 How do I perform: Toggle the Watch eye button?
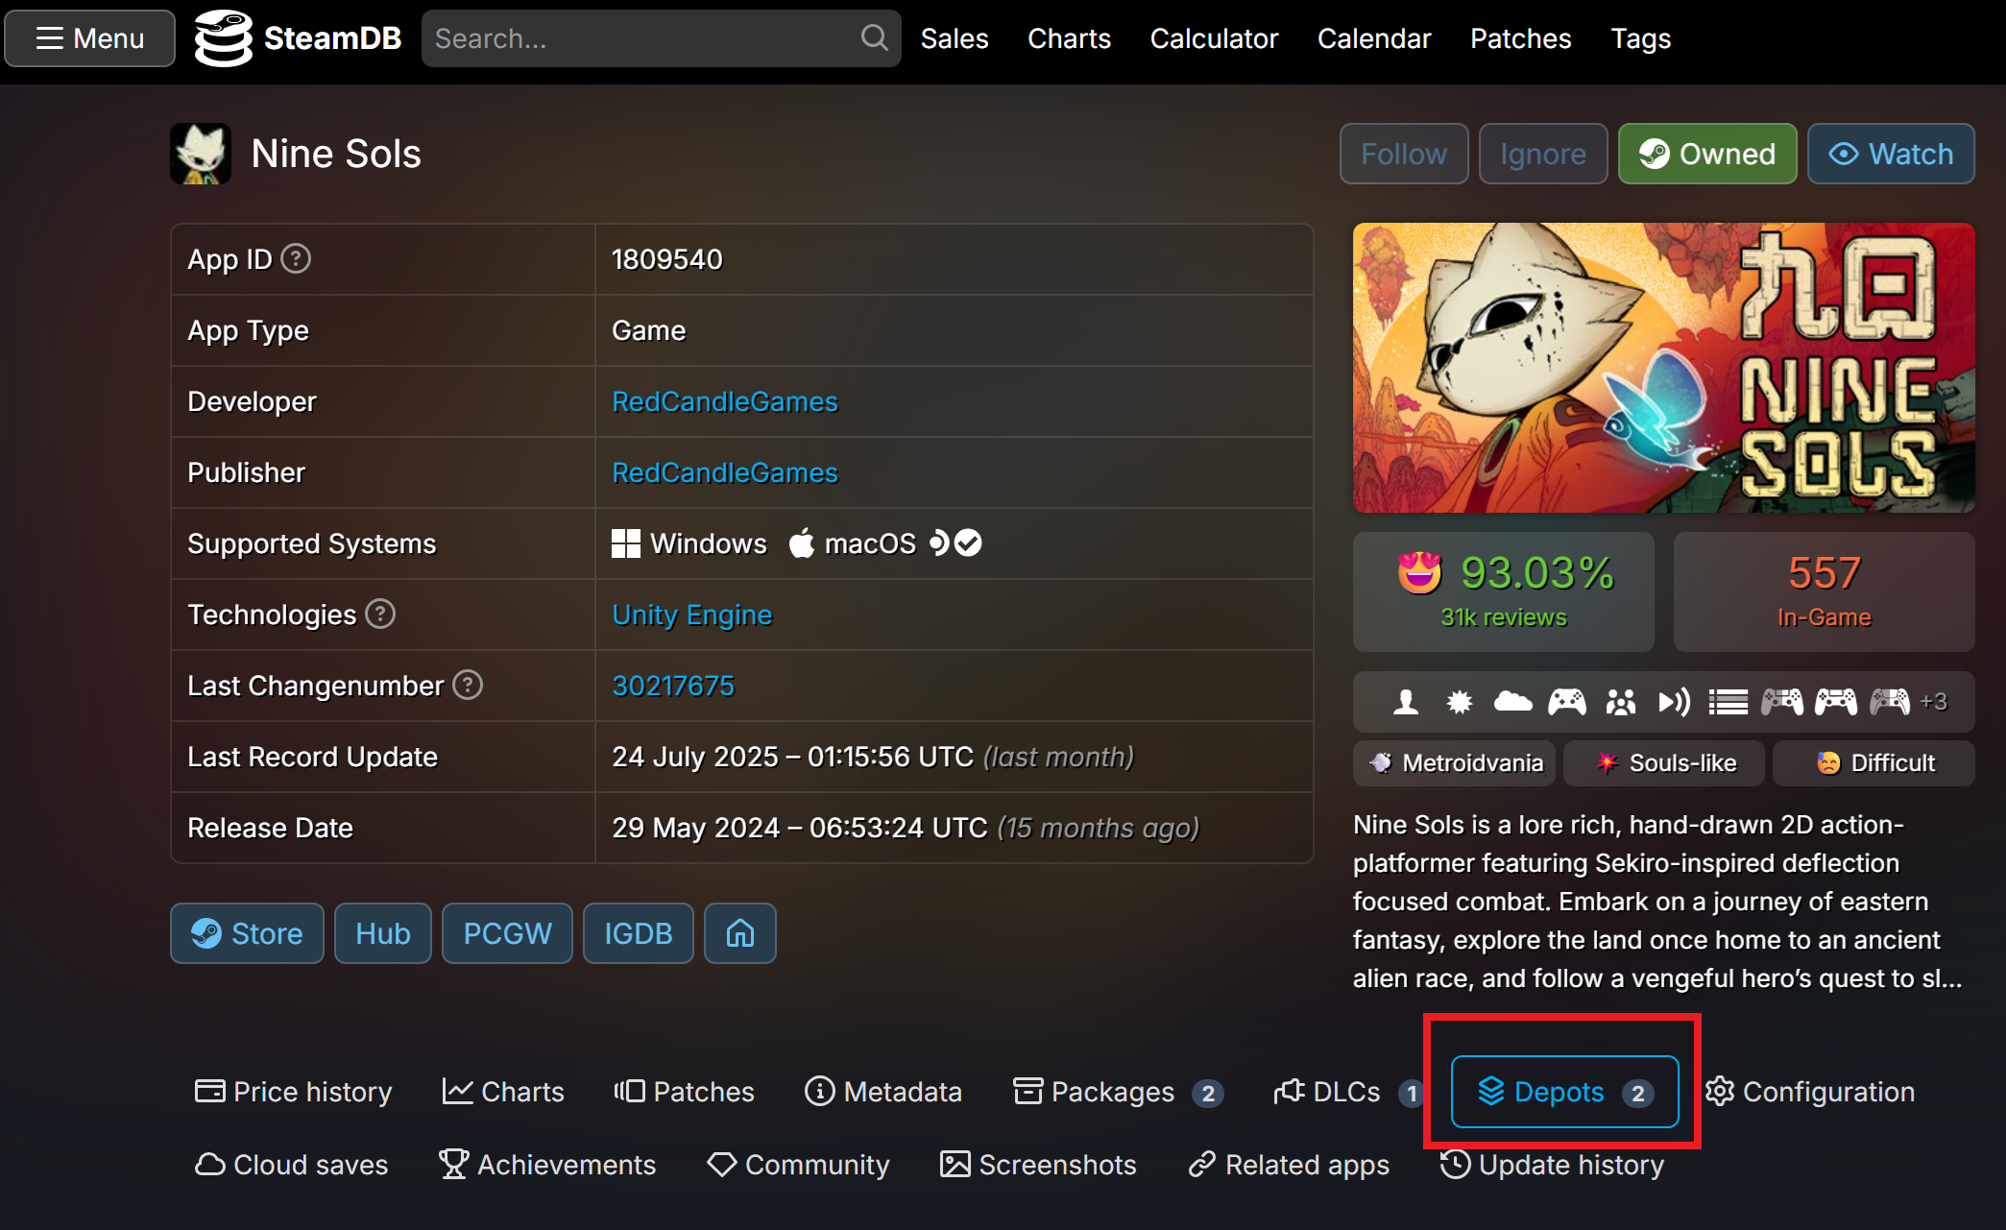1890,154
